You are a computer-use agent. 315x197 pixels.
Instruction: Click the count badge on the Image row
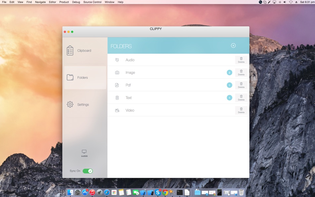coord(229,73)
